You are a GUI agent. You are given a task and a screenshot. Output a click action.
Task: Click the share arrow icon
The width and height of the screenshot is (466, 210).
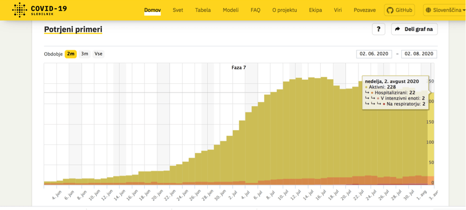click(x=398, y=29)
